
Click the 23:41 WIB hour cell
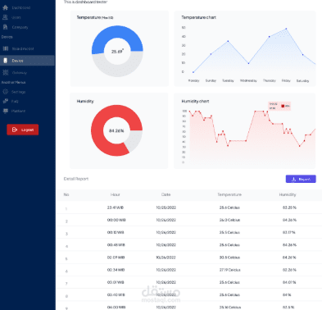pyautogui.click(x=116, y=207)
